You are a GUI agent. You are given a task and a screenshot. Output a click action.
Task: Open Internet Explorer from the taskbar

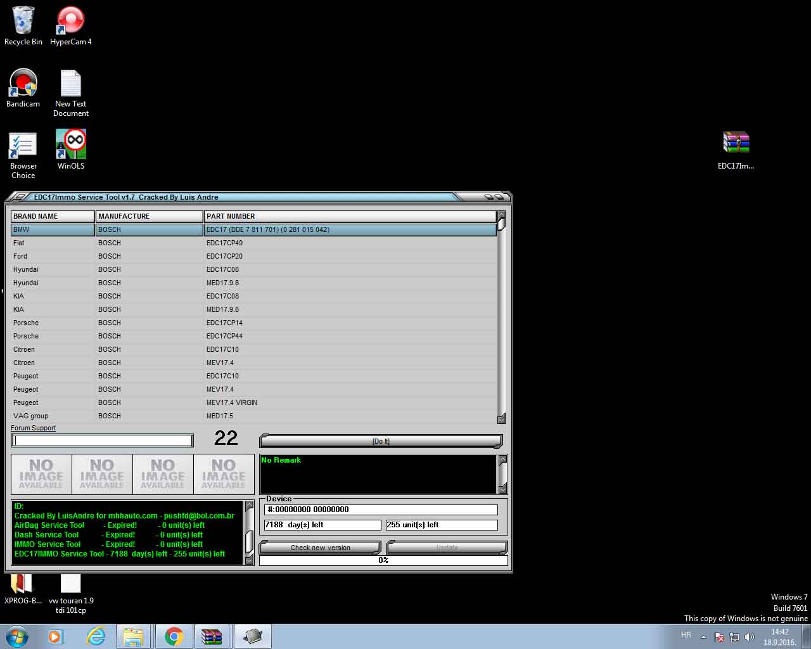coord(96,636)
